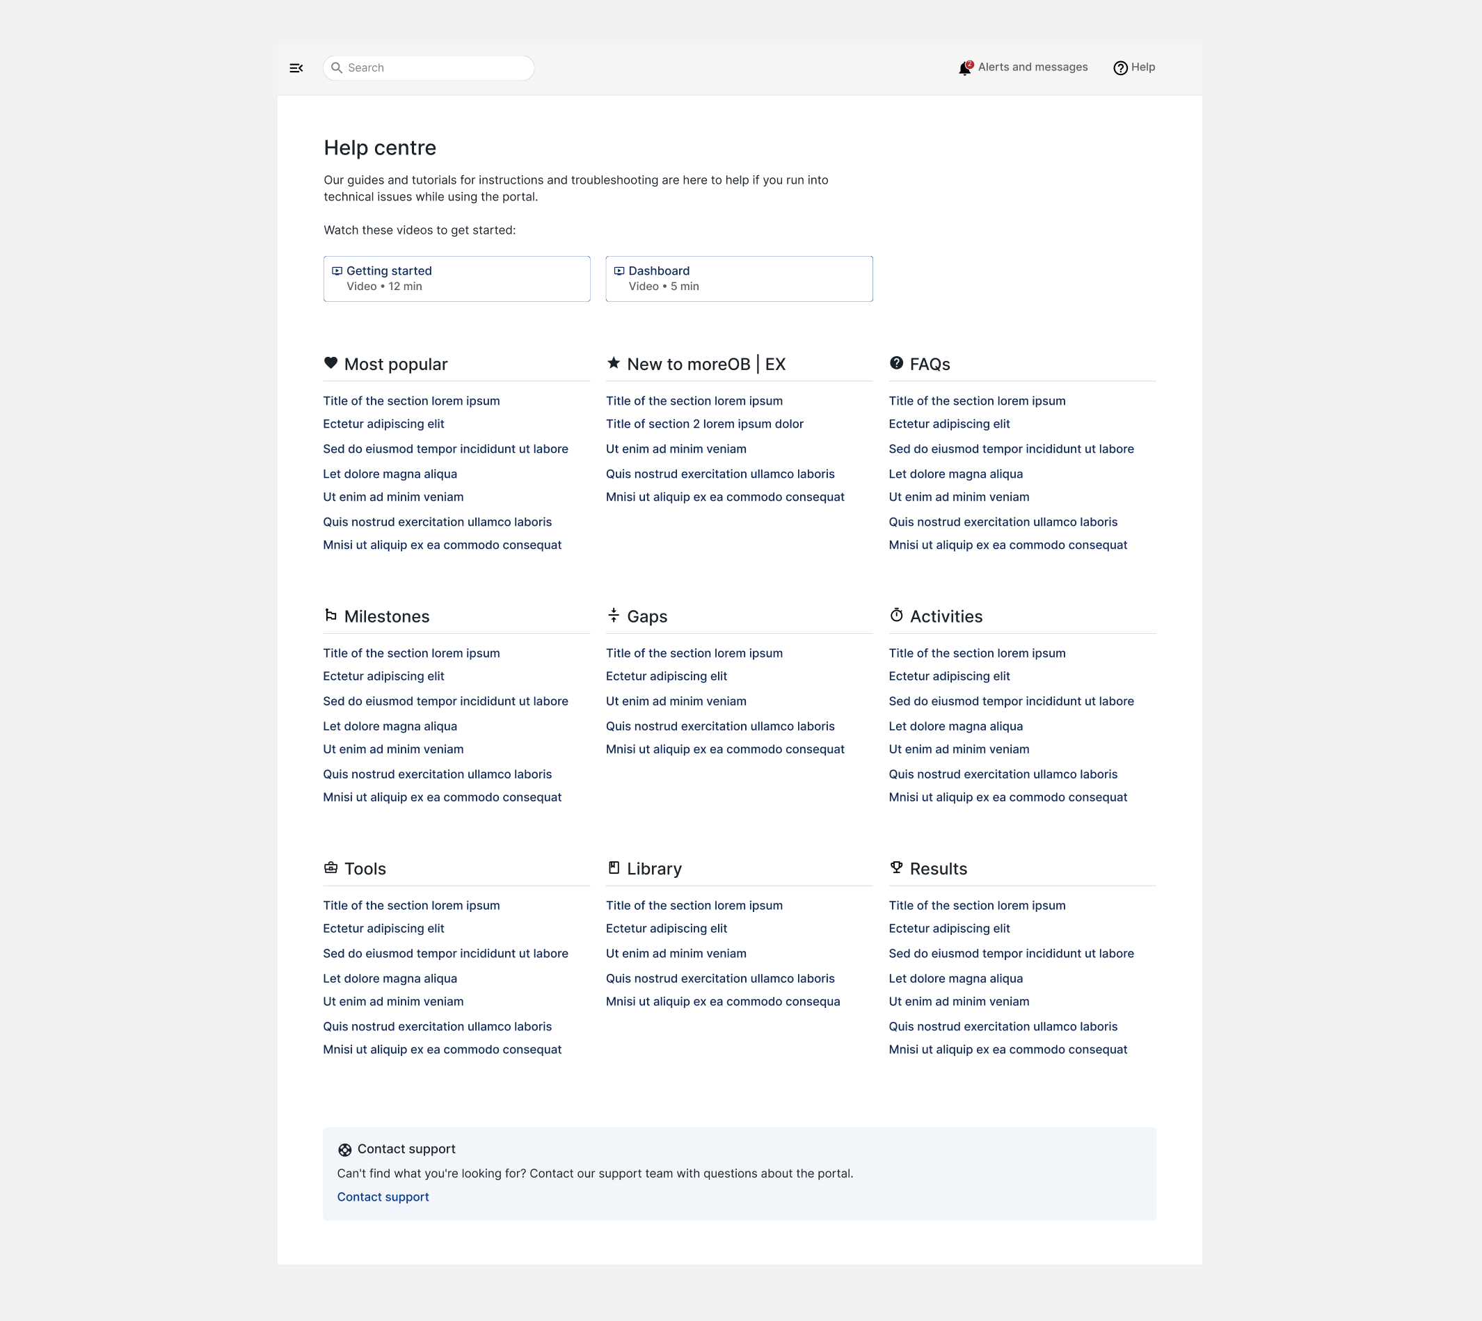Click the Activities stopwatch icon
The width and height of the screenshot is (1482, 1321).
pos(897,616)
